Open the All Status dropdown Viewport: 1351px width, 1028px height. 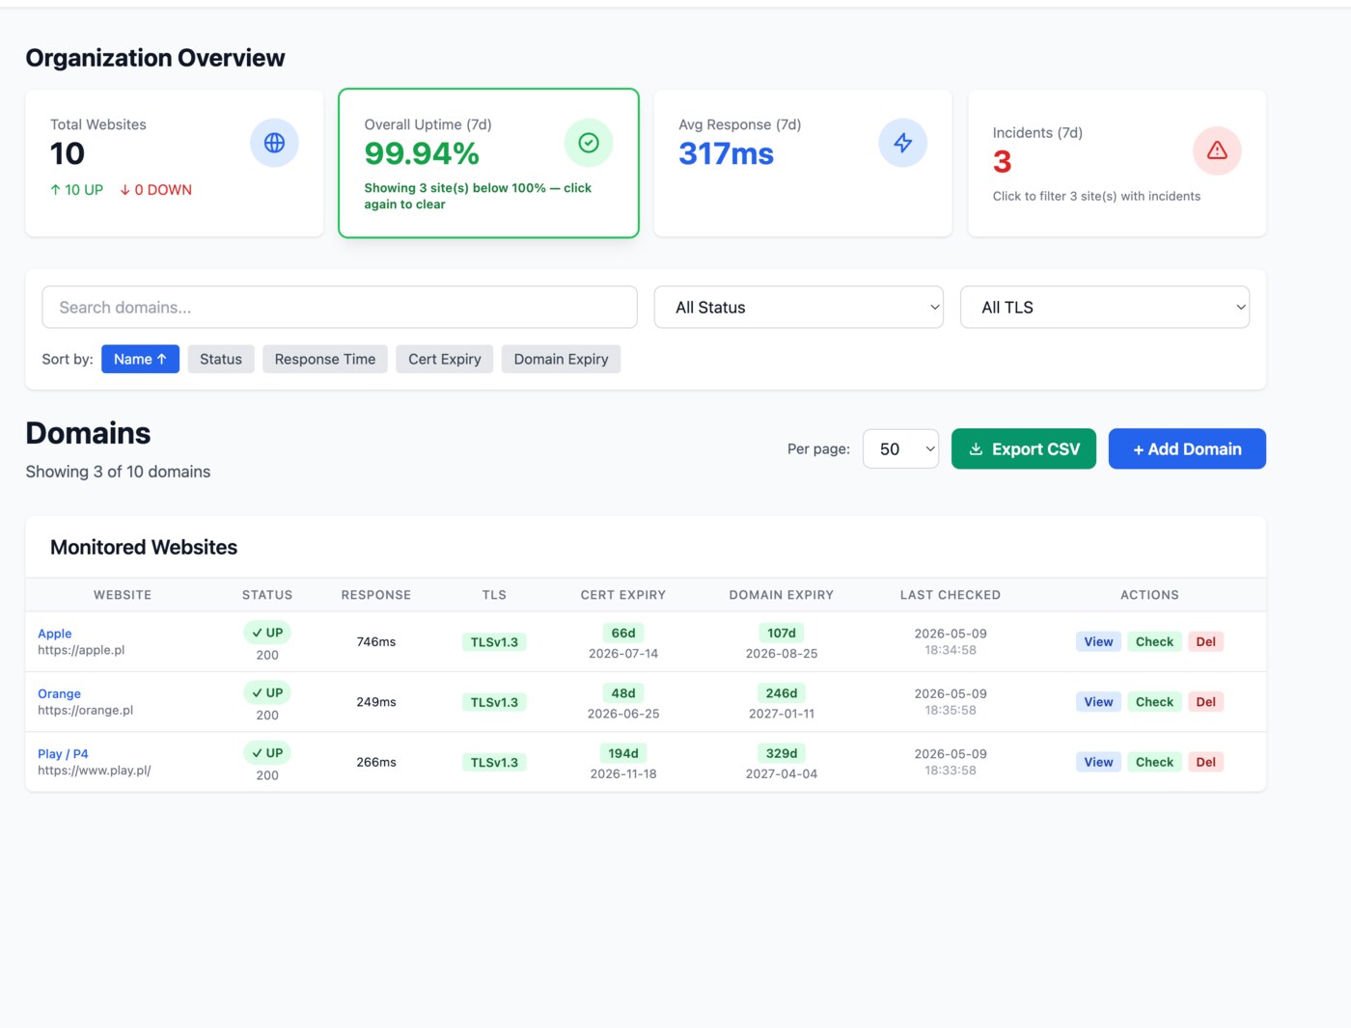pyautogui.click(x=798, y=307)
